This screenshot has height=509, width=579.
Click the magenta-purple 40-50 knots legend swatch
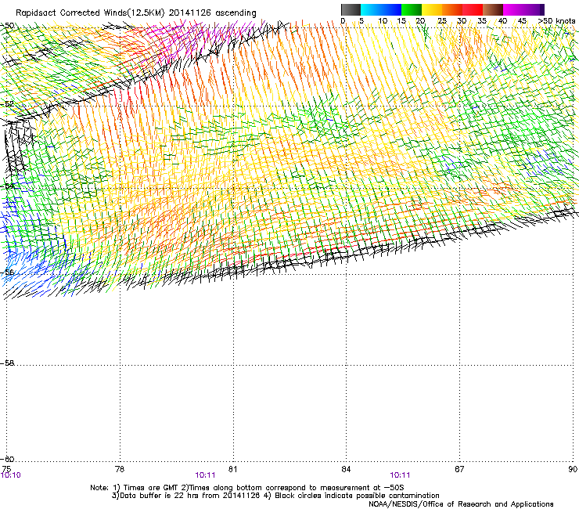click(523, 9)
